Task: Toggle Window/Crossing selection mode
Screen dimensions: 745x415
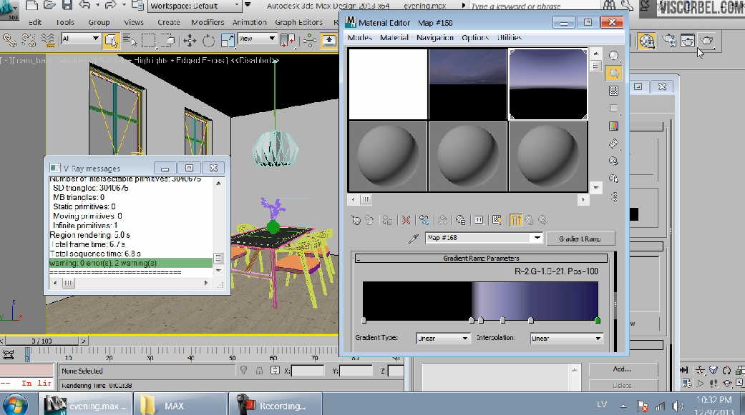Action: (x=167, y=40)
